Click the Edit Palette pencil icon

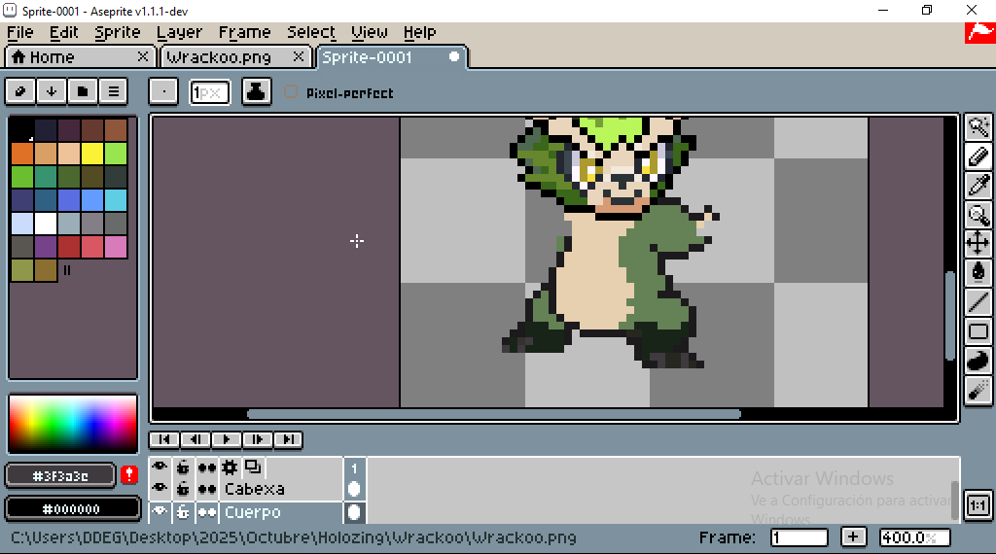click(x=20, y=91)
